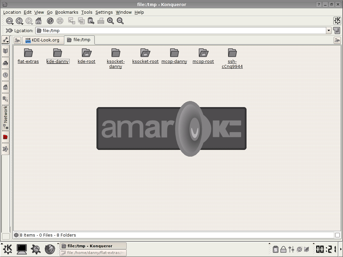The height and width of the screenshot is (257, 343).
Task: Reload the current folder view
Action: point(50,21)
